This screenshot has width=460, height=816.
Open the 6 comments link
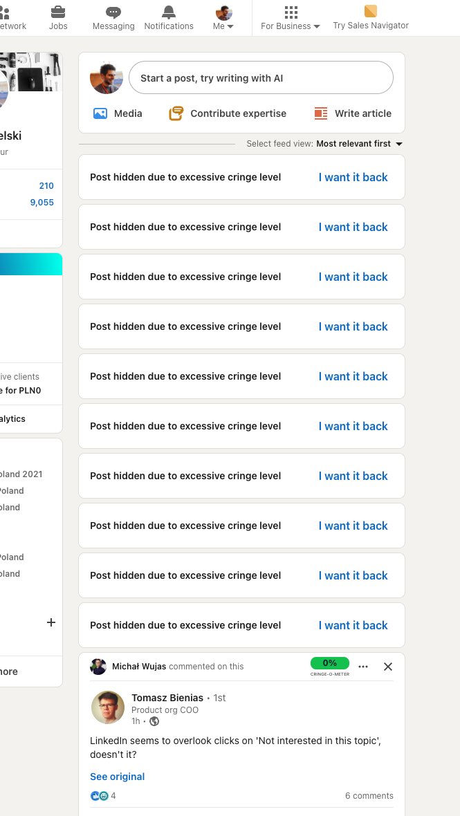369,796
